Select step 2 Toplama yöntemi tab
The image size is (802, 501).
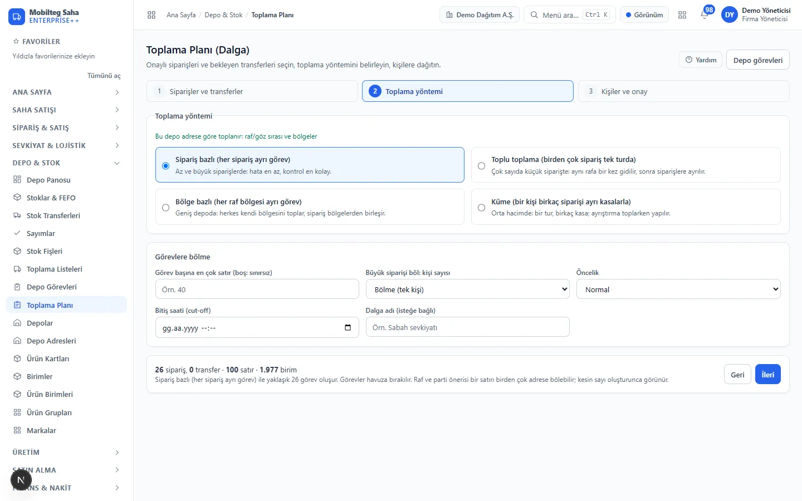pyautogui.click(x=467, y=91)
